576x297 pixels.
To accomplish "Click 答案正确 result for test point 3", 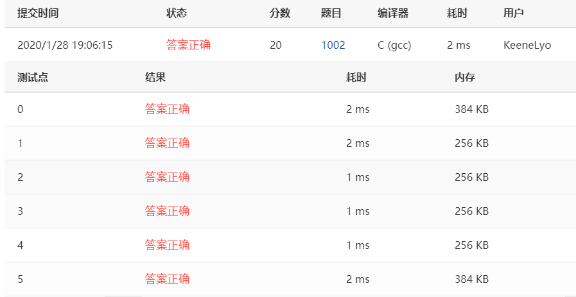I will (167, 212).
